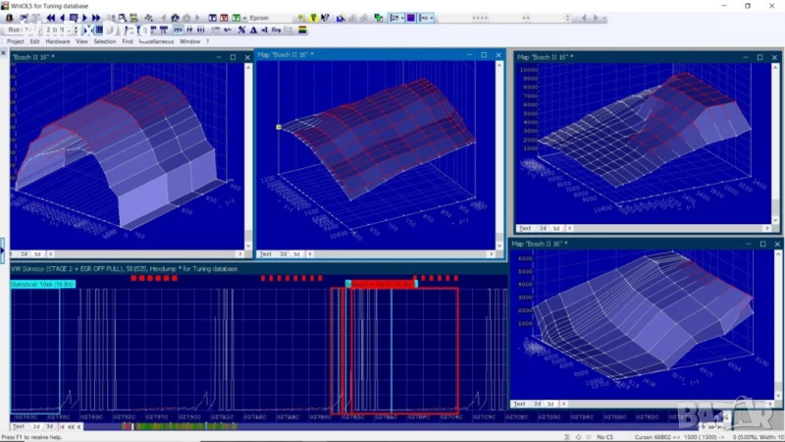Click the red Bosch map label in hexdump

[x=381, y=284]
